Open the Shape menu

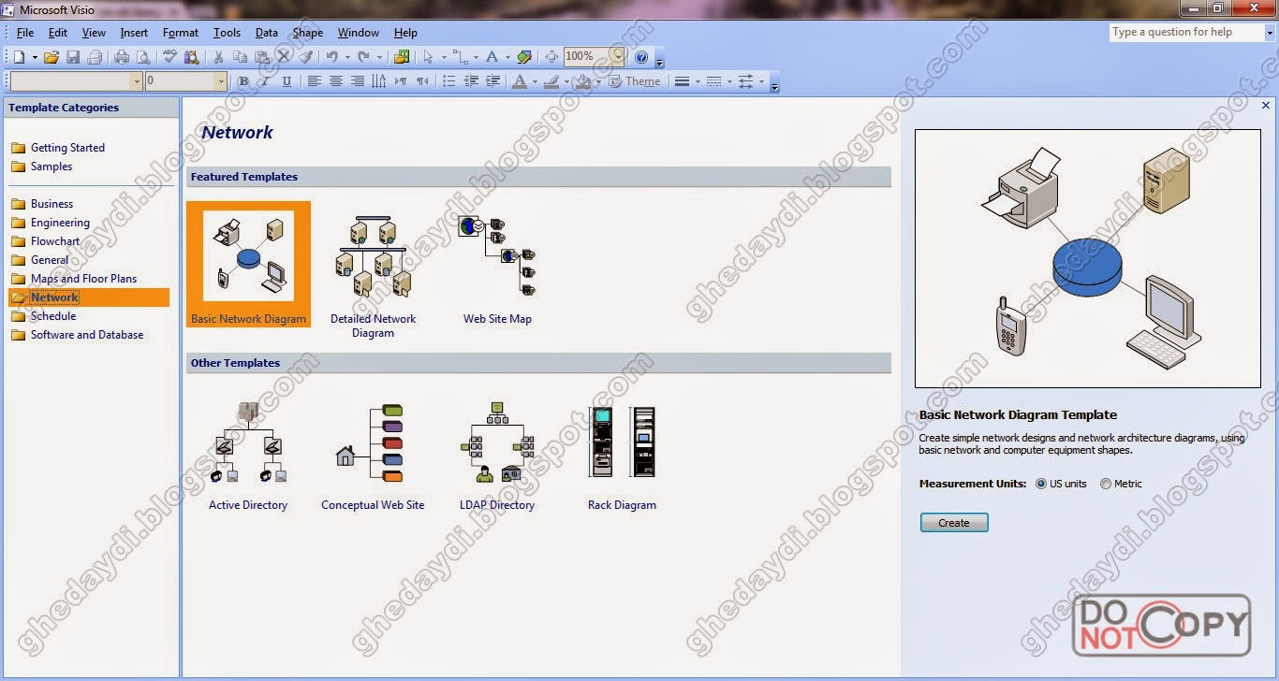pos(307,32)
